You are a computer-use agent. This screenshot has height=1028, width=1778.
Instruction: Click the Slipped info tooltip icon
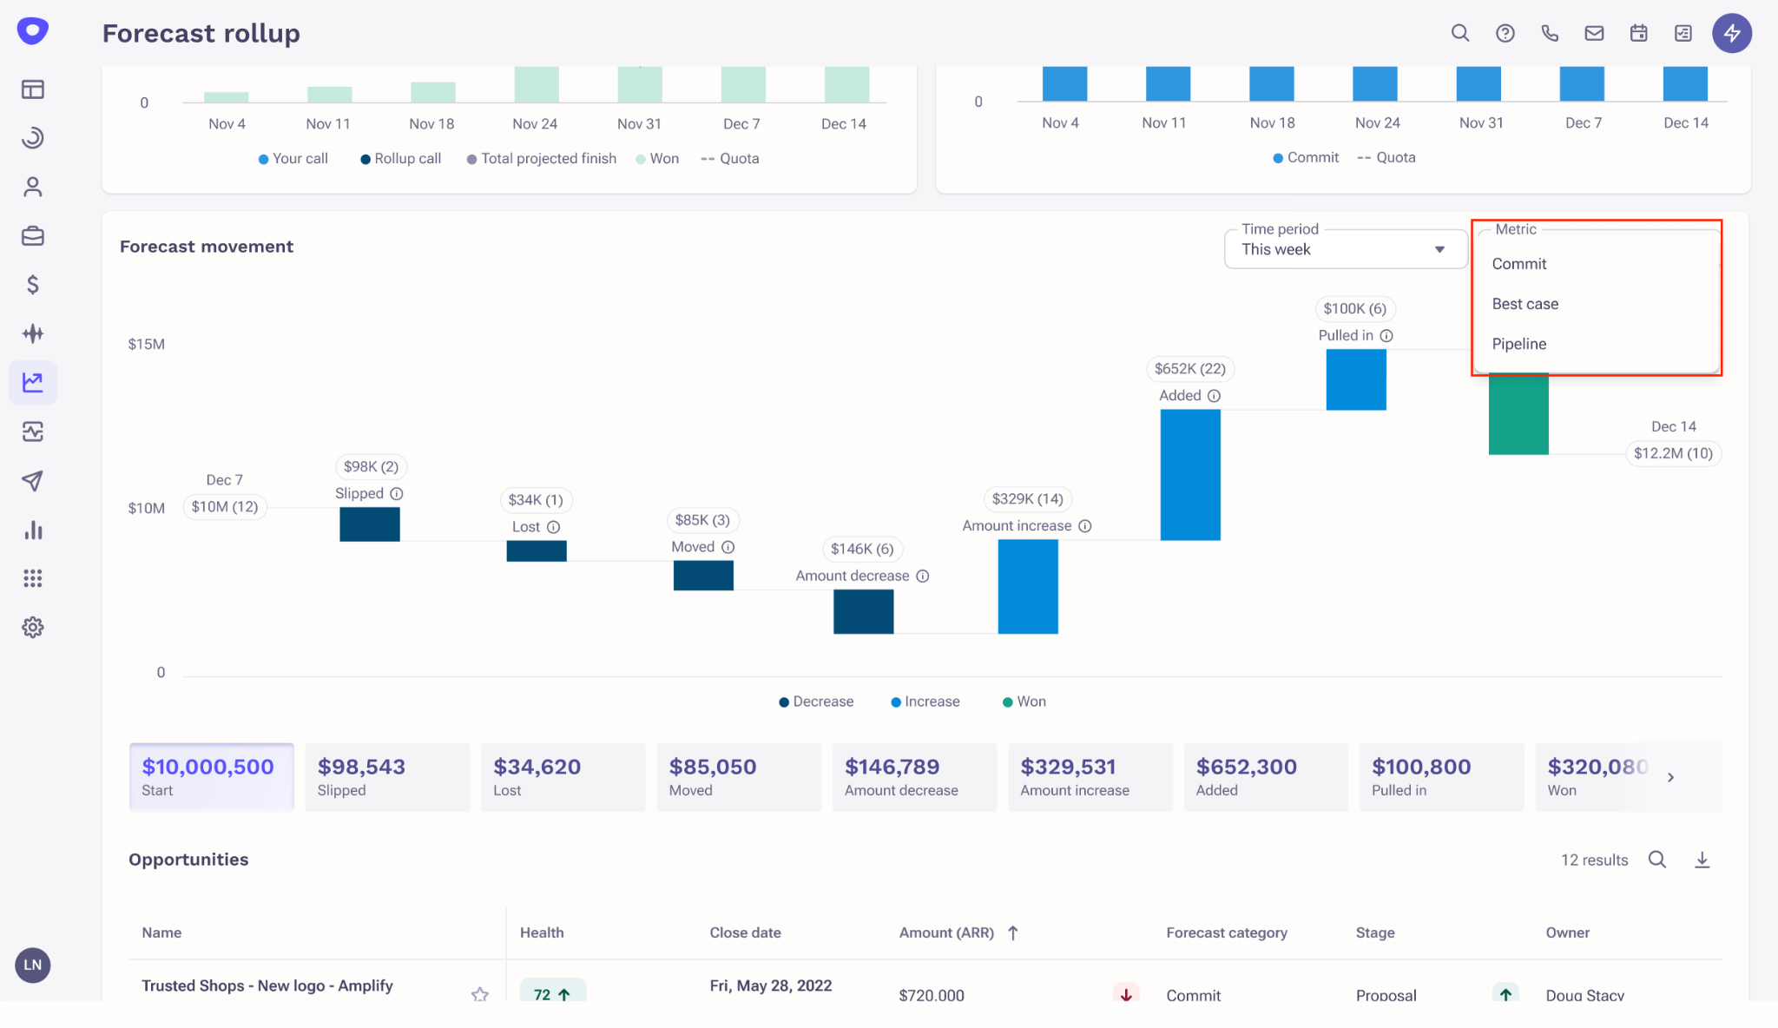[x=398, y=493]
